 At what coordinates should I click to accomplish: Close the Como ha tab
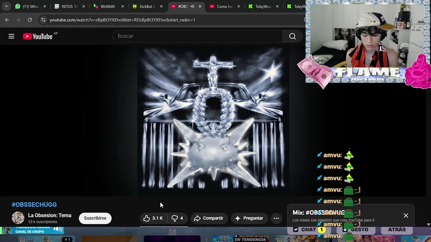pos(238,6)
